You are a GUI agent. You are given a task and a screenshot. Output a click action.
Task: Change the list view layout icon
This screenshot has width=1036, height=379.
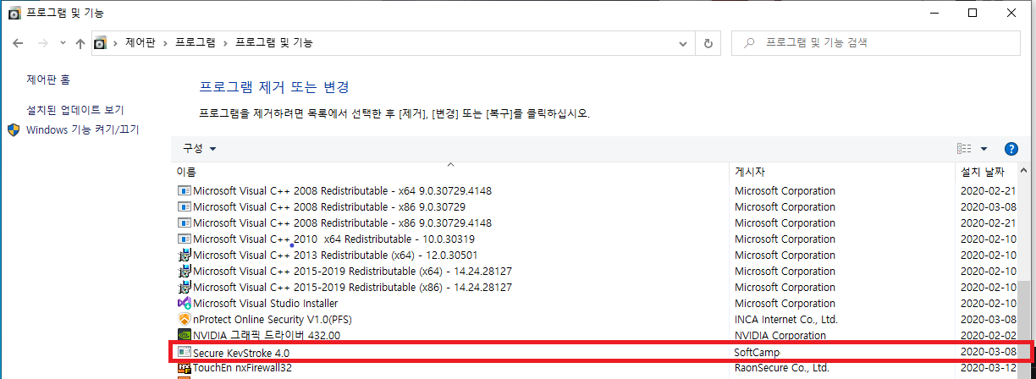click(964, 148)
